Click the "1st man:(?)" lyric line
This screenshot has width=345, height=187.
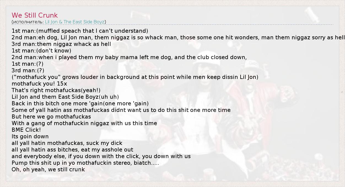[x=28, y=64]
